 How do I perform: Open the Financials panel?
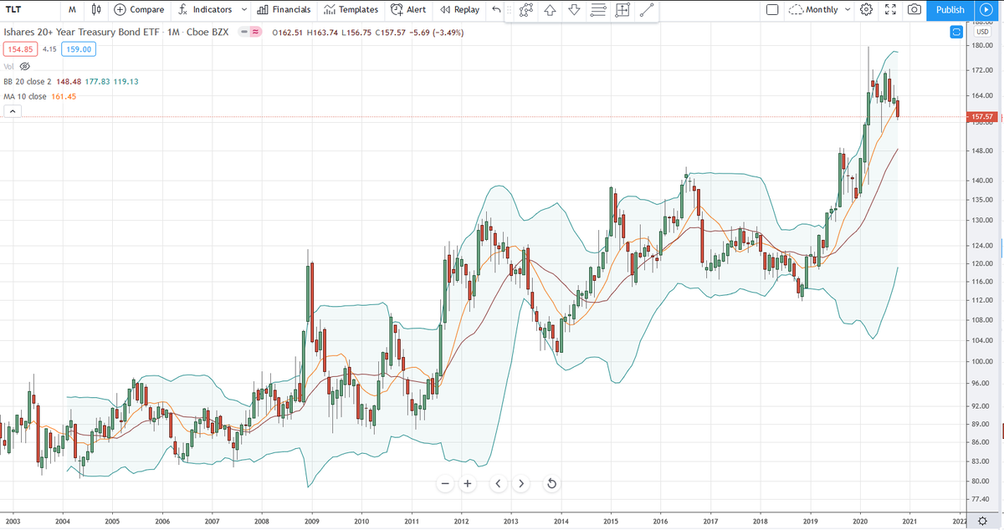pyautogui.click(x=283, y=10)
